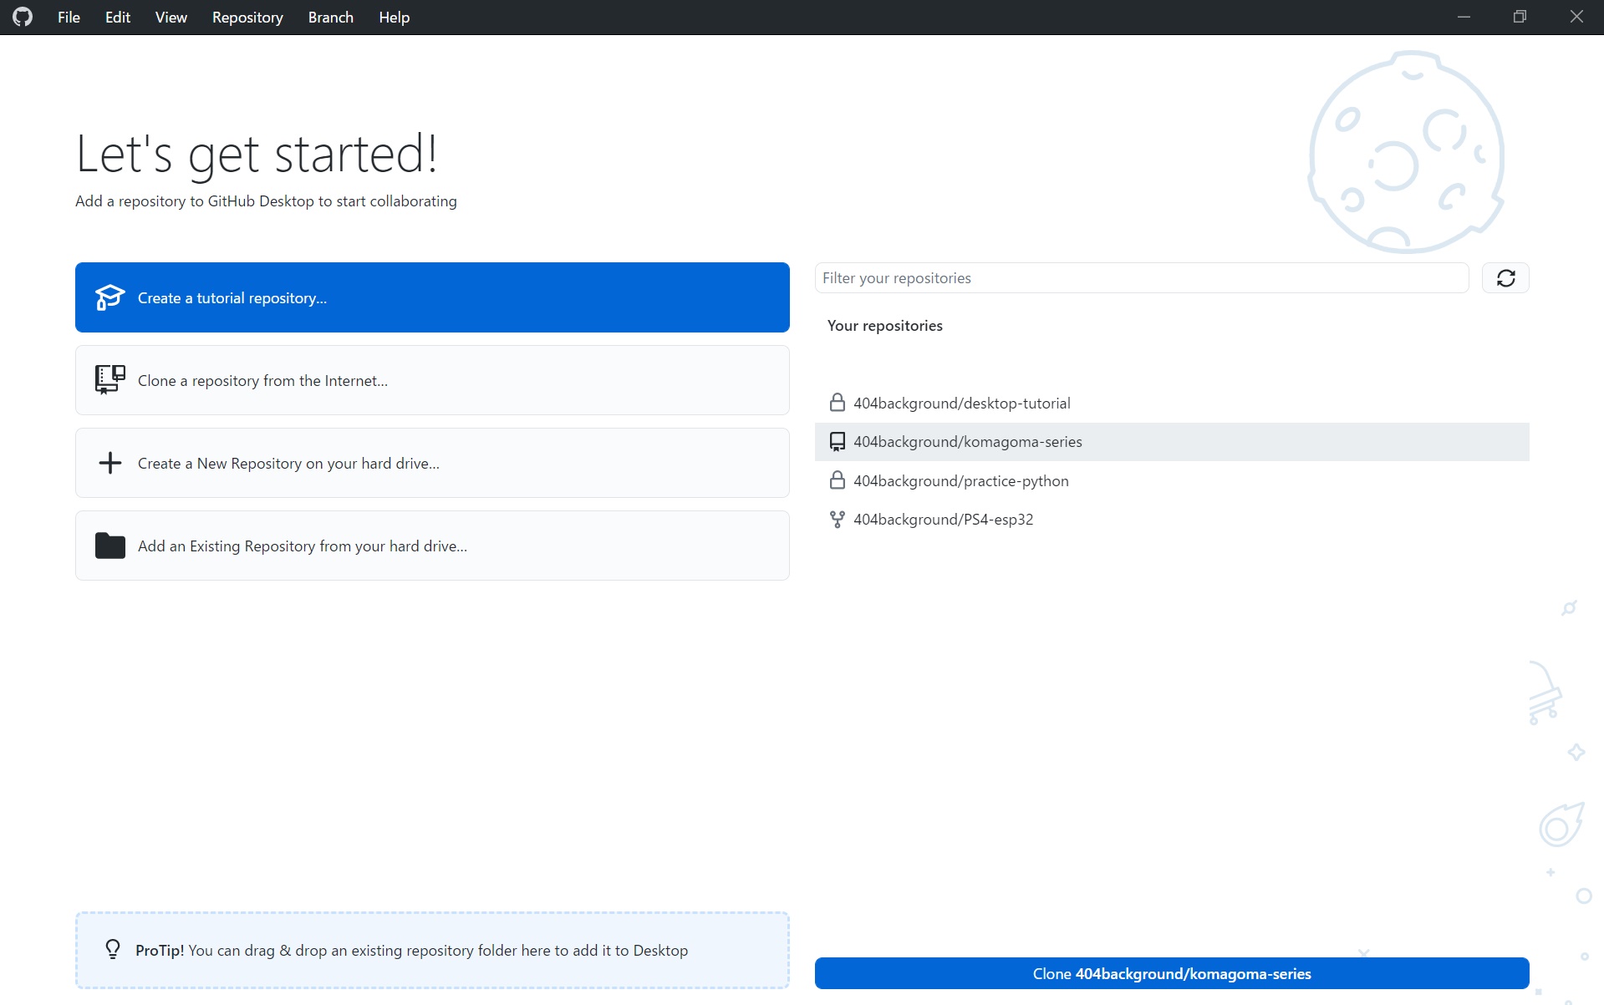Click the graduation cap tutorial icon
This screenshot has width=1604, height=1005.
pos(109,297)
